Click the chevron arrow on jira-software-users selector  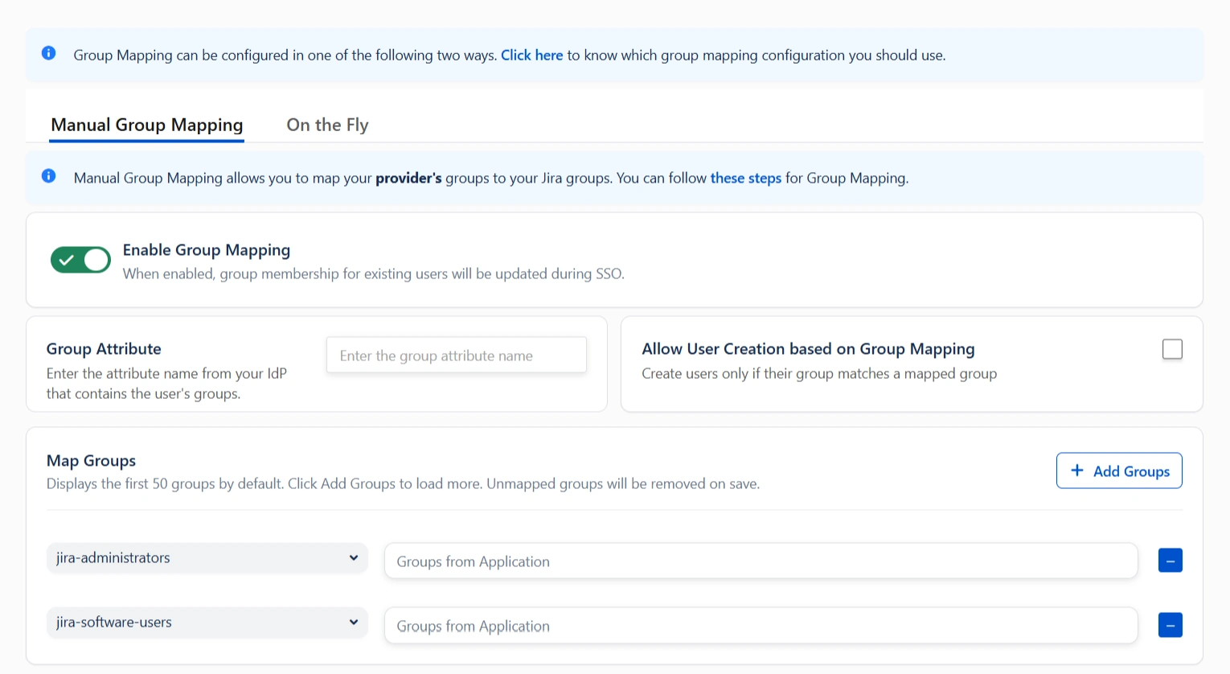(354, 623)
